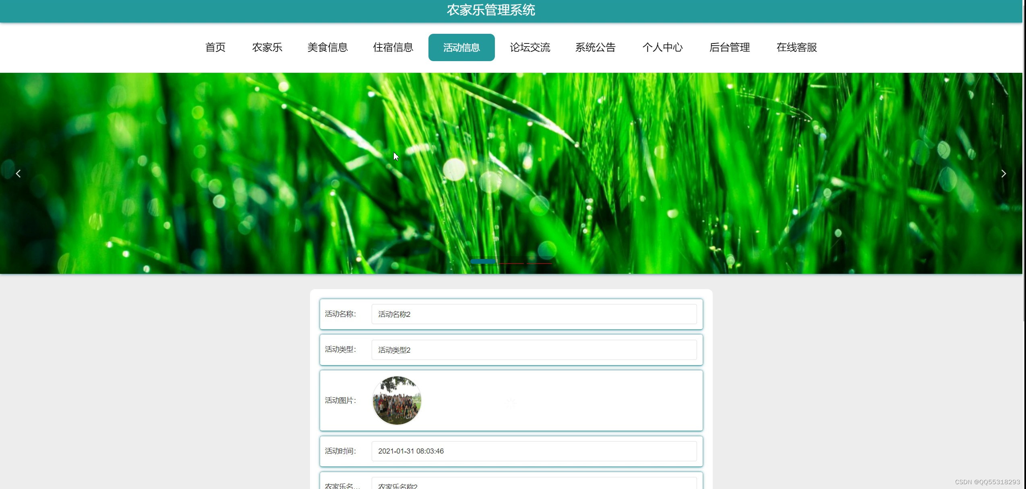Select the active 活动信息 tab

[x=461, y=47]
